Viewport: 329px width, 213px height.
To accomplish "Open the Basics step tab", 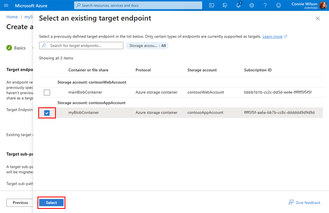I will [20, 48].
